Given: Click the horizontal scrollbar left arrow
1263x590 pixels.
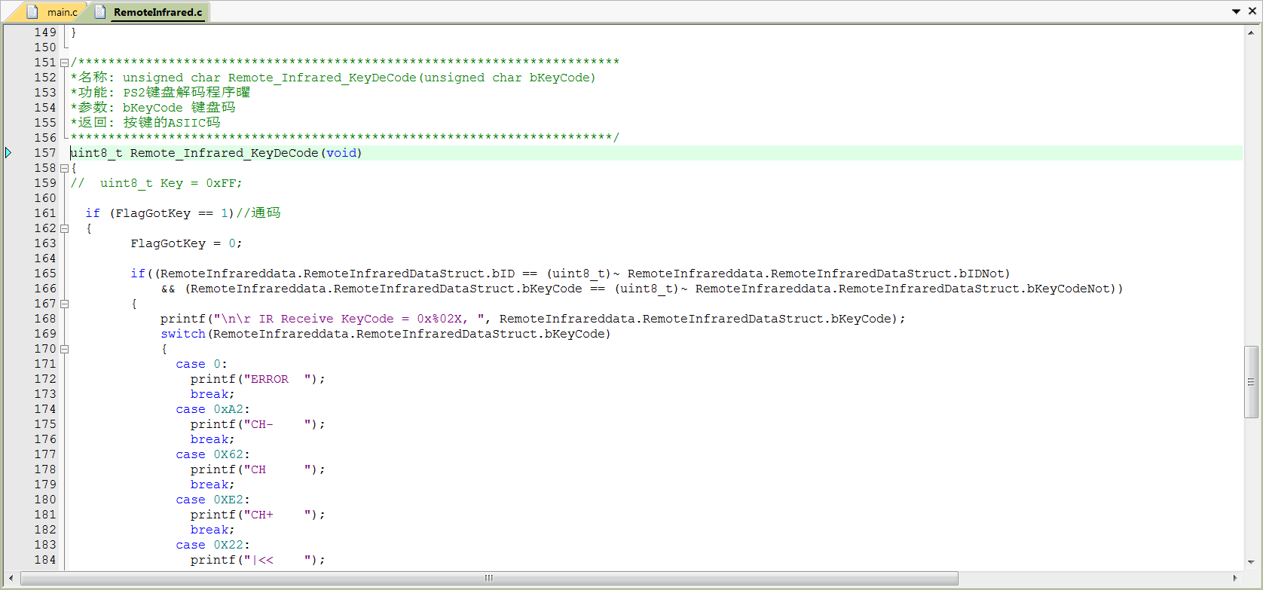Looking at the screenshot, I should tap(11, 578).
